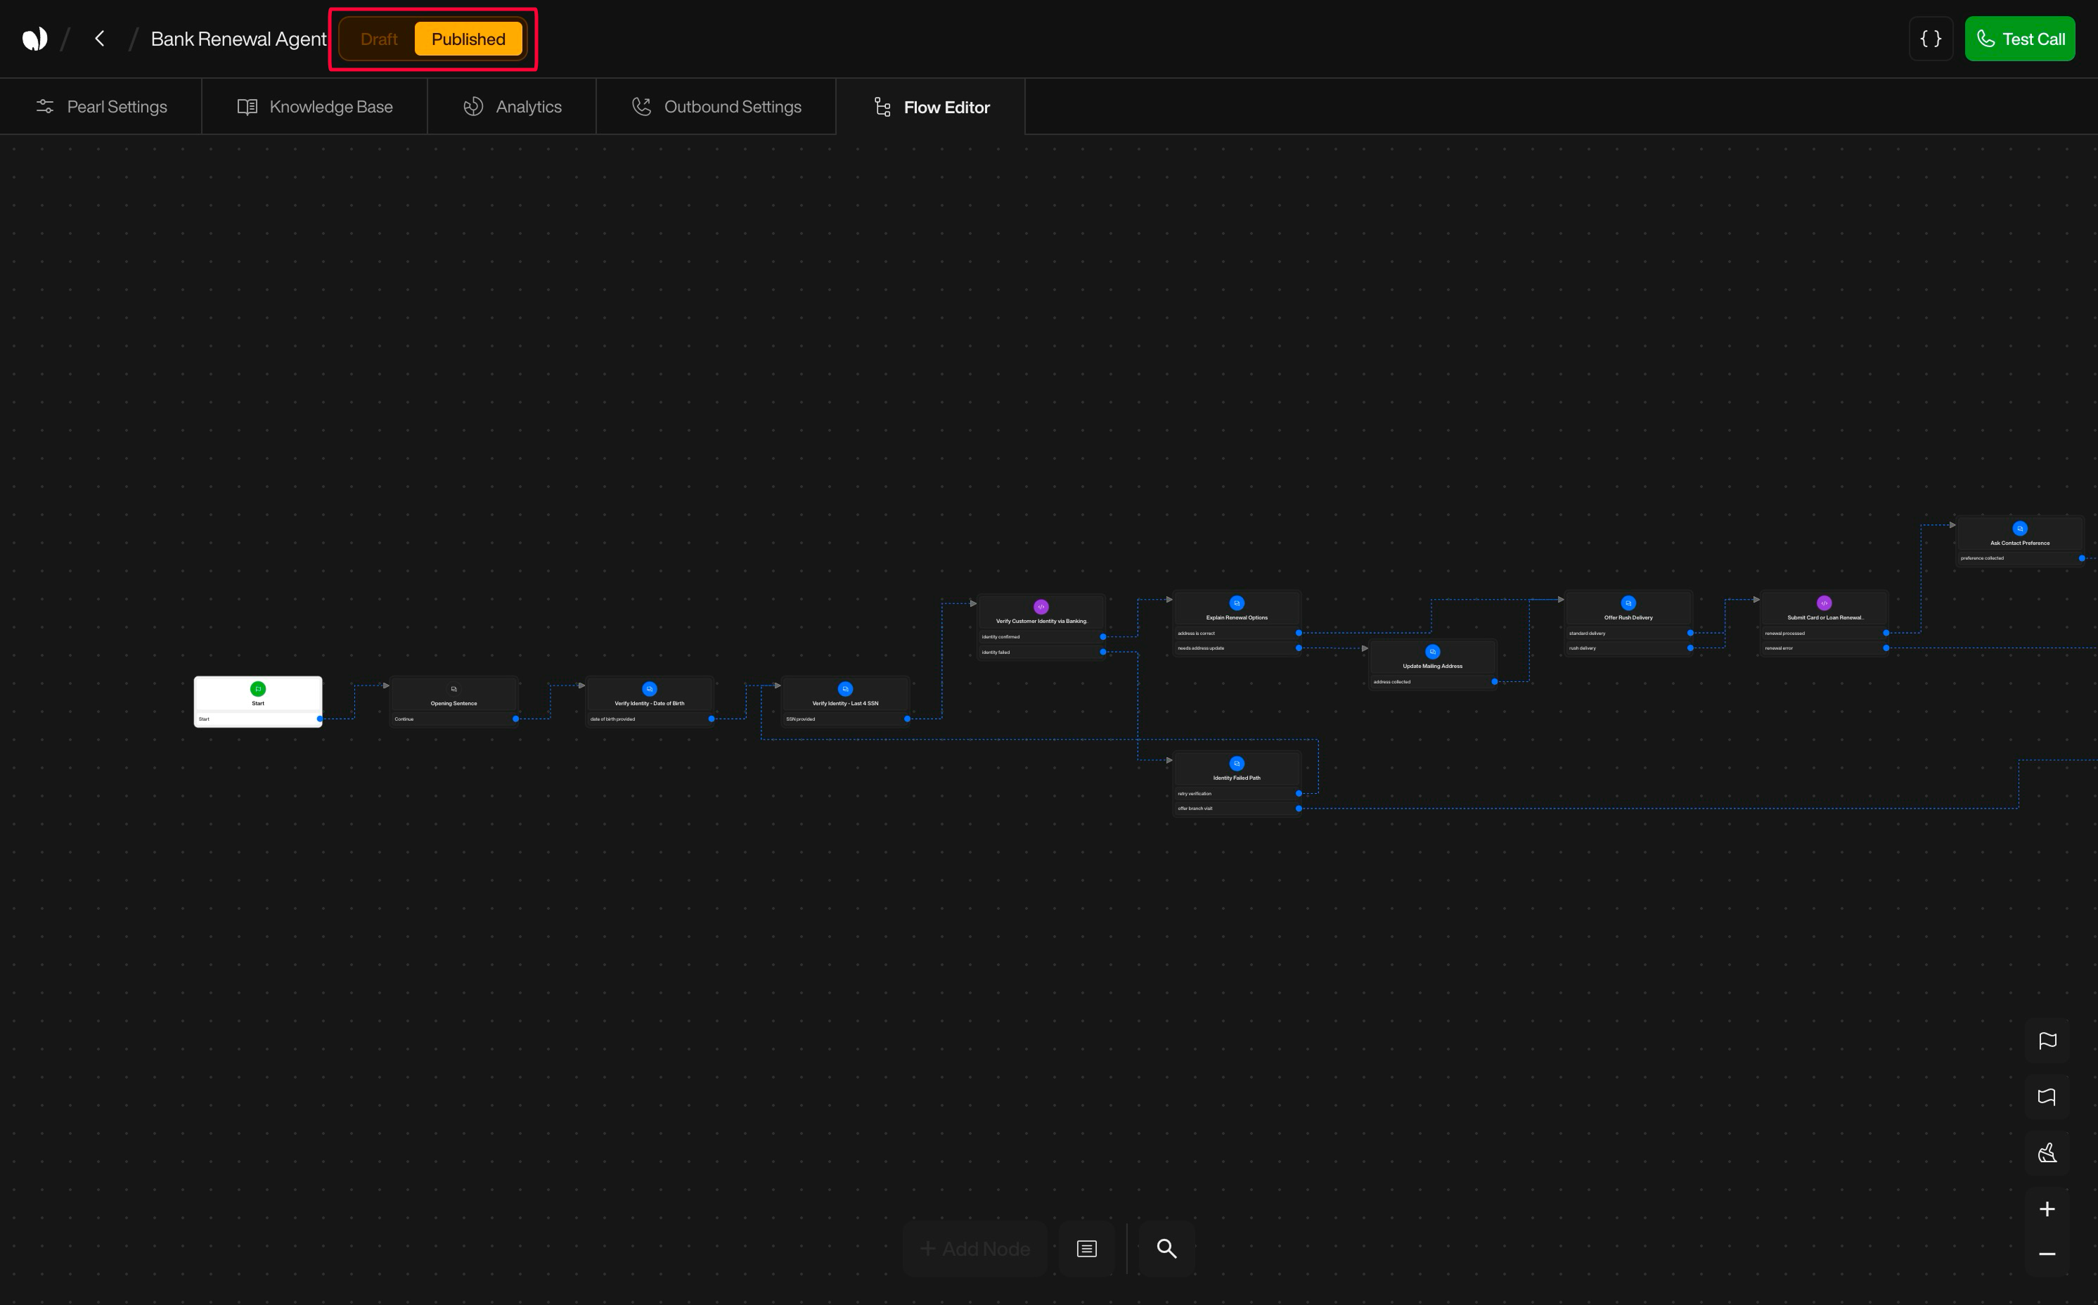Open the Pearl Settings tab
The height and width of the screenshot is (1305, 2098).
101,107
